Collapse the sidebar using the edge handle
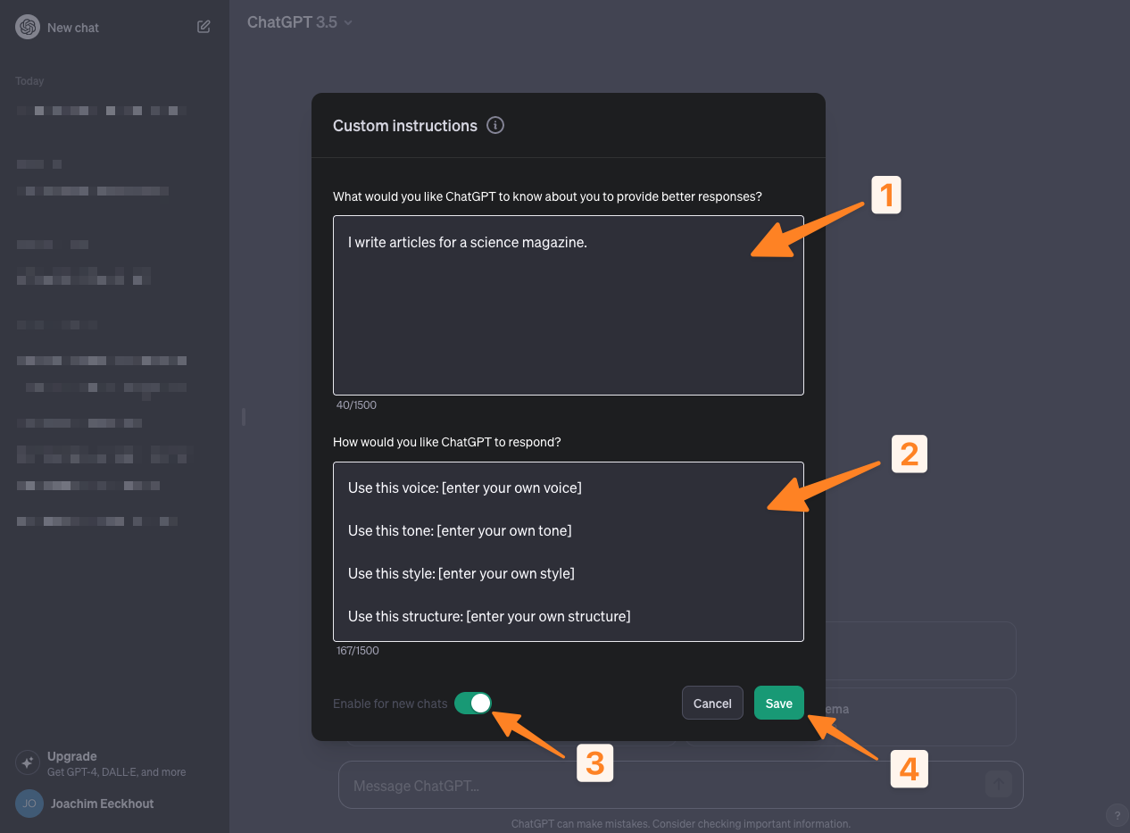The height and width of the screenshot is (833, 1130). (242, 416)
